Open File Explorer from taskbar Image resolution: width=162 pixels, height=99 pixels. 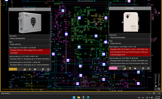(79, 97)
